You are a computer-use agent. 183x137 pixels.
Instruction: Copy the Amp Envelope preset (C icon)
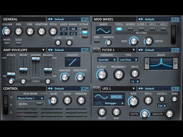click(83, 50)
